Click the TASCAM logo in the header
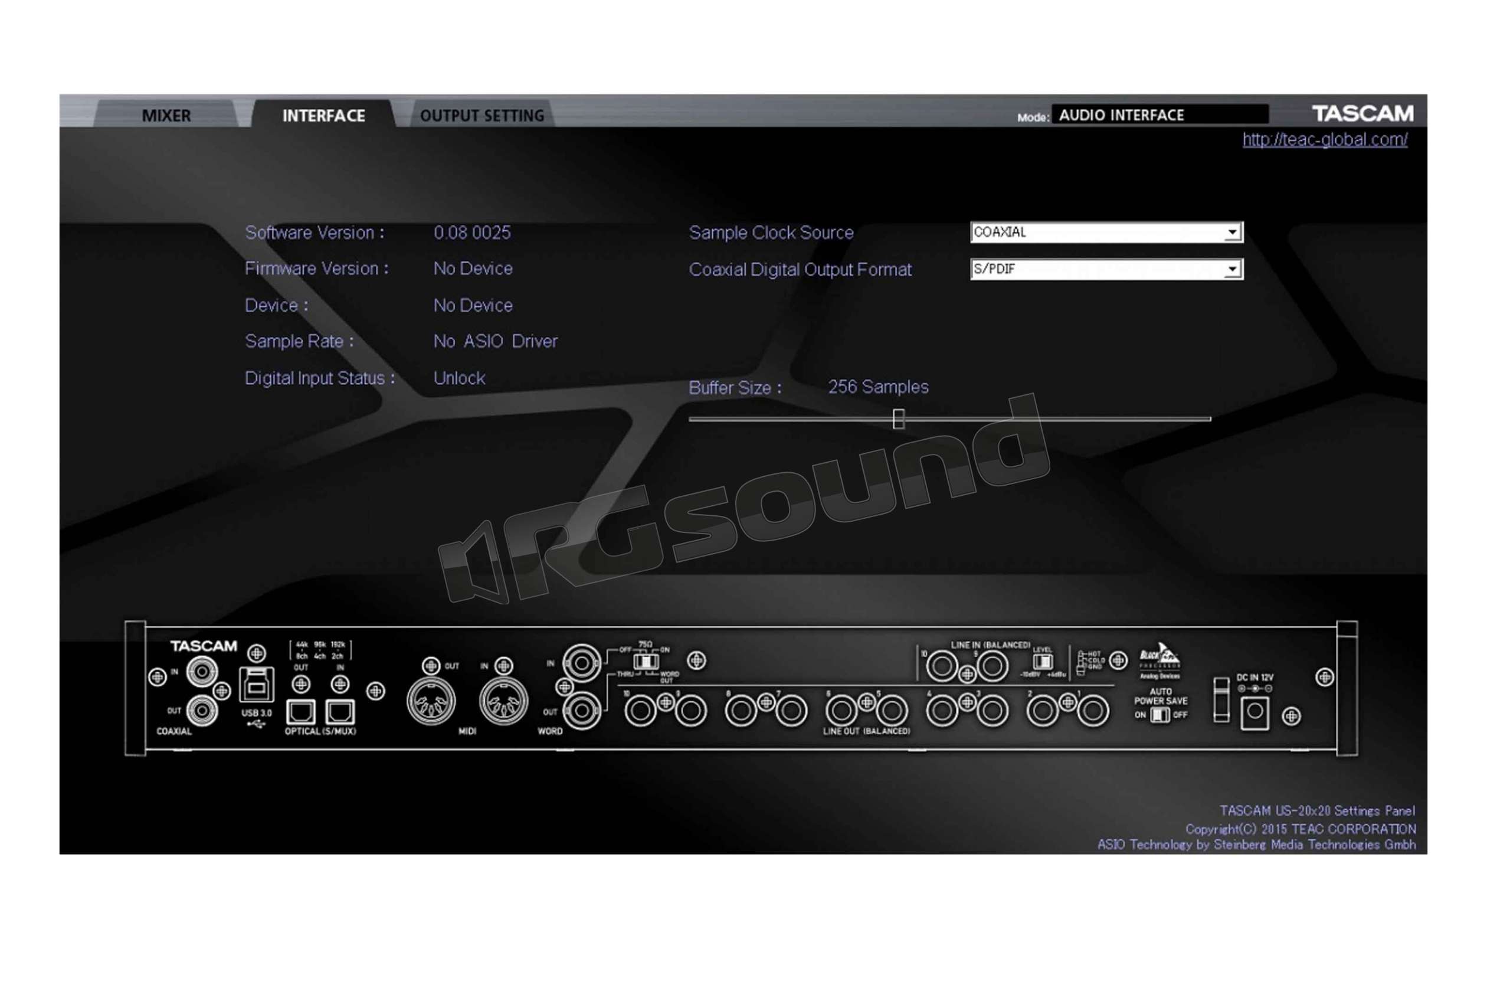Screen dimensions: 1487x991 point(1362,113)
